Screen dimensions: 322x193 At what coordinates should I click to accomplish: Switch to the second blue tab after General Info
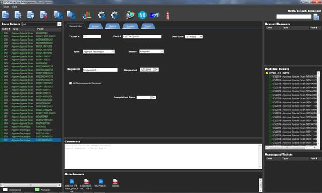(96, 26)
